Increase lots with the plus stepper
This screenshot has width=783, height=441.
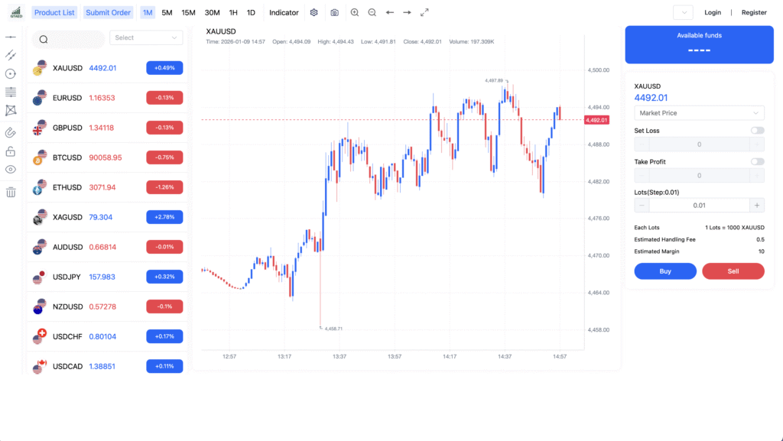(757, 205)
